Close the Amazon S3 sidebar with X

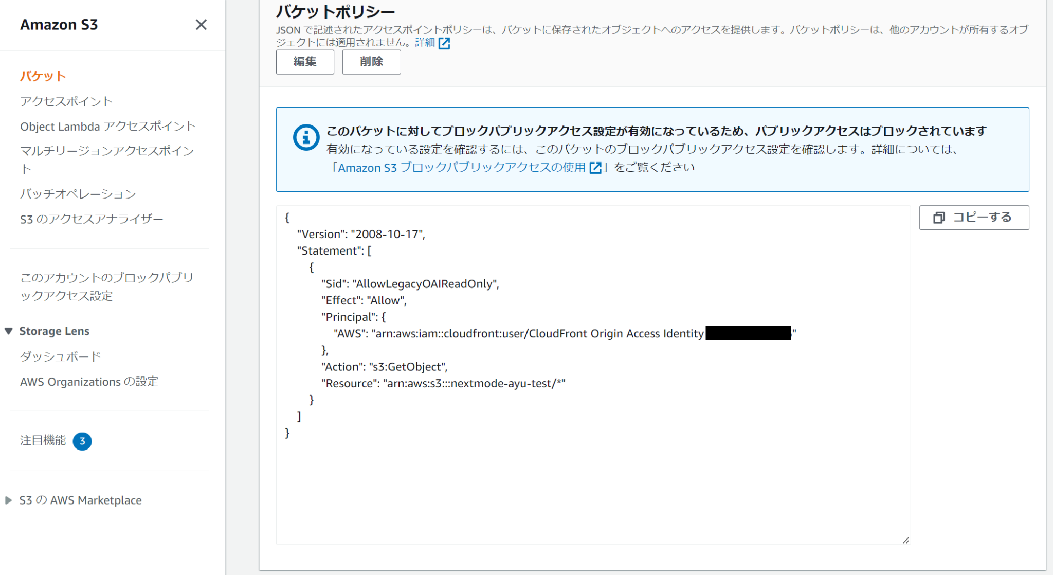[202, 25]
